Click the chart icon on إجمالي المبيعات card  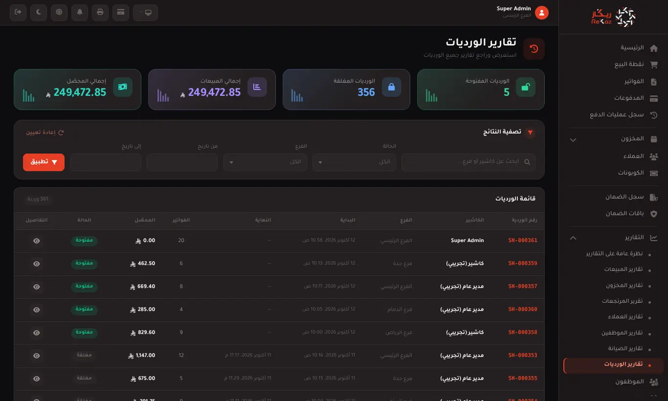[x=257, y=87]
